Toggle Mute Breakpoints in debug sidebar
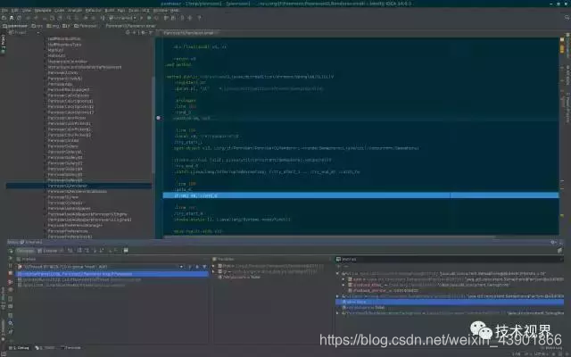 [x=11, y=289]
